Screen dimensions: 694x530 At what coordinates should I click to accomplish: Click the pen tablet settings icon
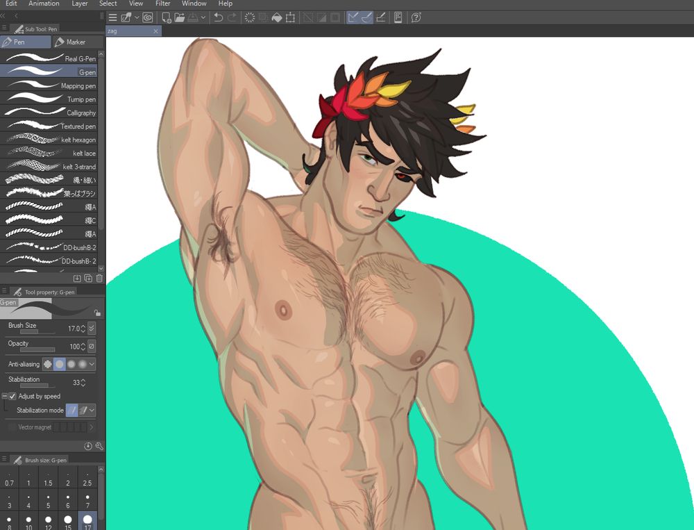point(126,18)
